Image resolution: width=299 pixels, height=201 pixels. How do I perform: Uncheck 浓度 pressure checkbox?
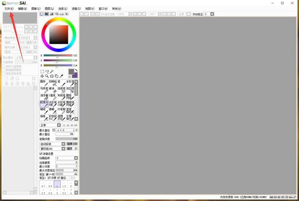pos(49,178)
